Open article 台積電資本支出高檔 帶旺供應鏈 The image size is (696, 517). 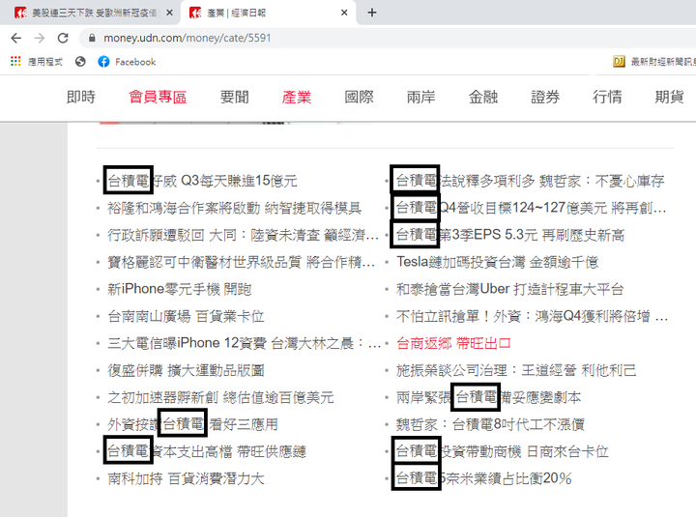click(207, 451)
